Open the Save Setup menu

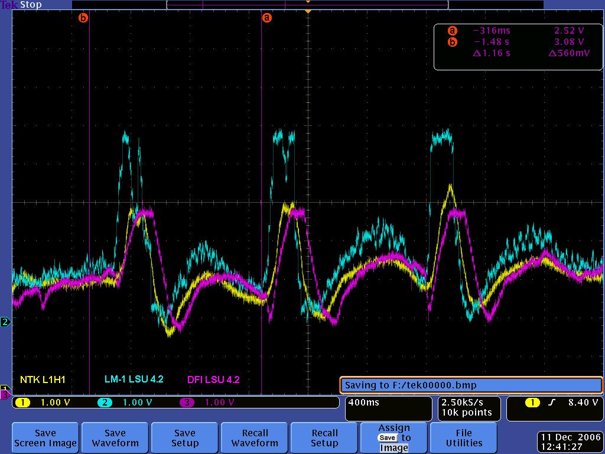184,437
